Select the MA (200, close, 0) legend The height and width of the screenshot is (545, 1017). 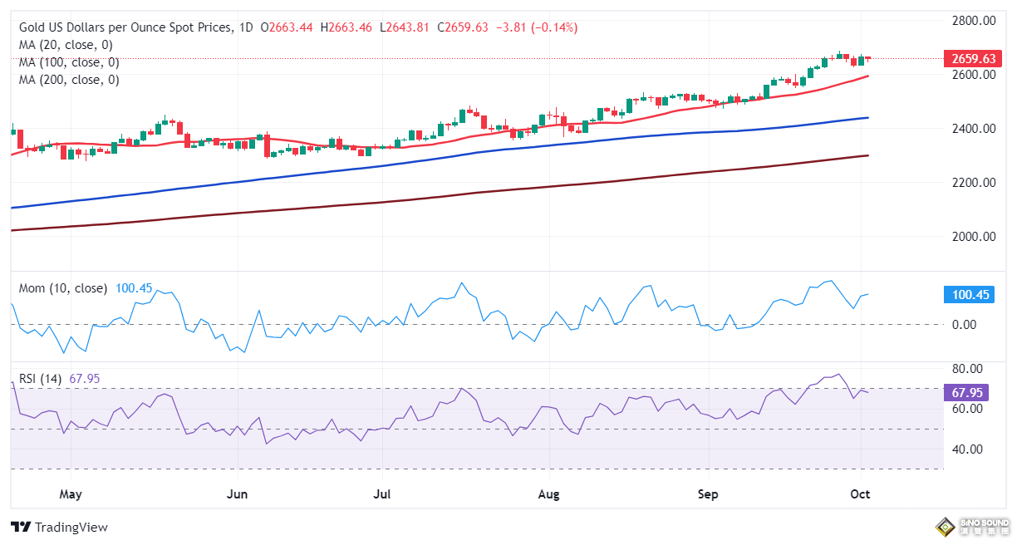pos(69,80)
